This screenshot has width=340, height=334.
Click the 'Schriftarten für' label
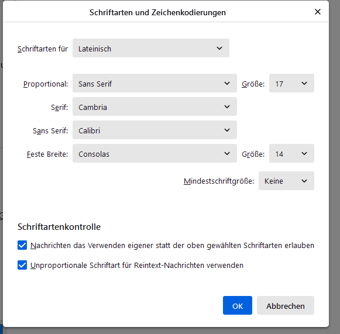click(x=43, y=49)
